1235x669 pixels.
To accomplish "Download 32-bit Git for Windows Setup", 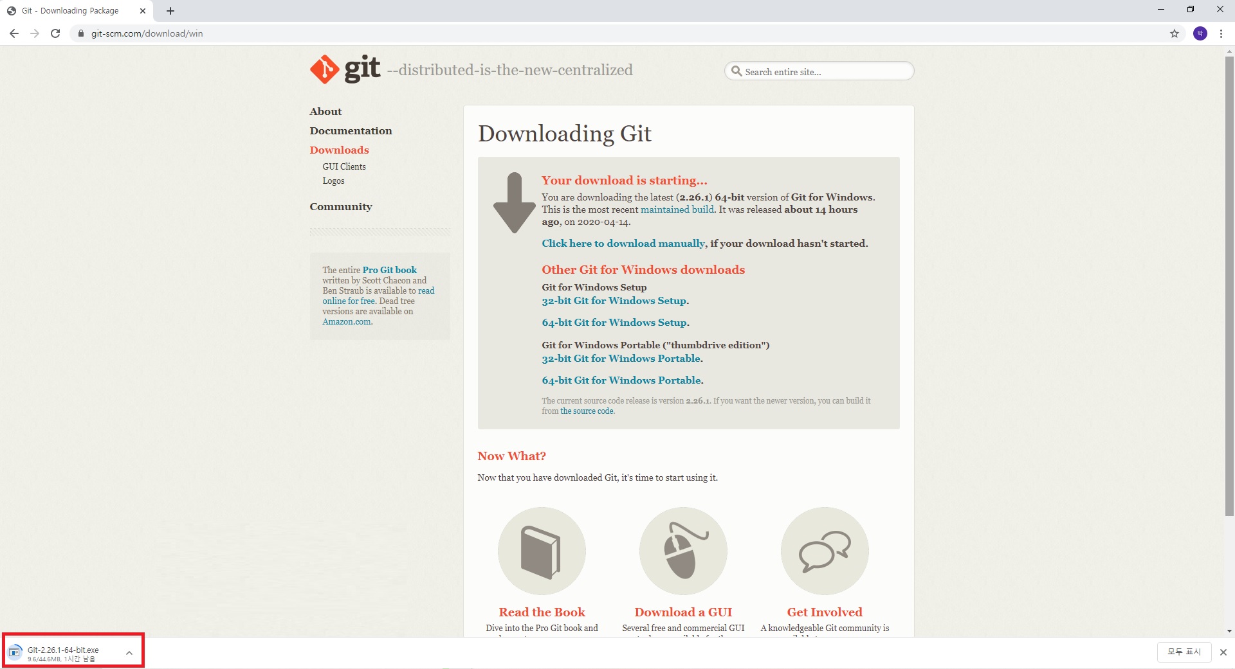I will (614, 301).
